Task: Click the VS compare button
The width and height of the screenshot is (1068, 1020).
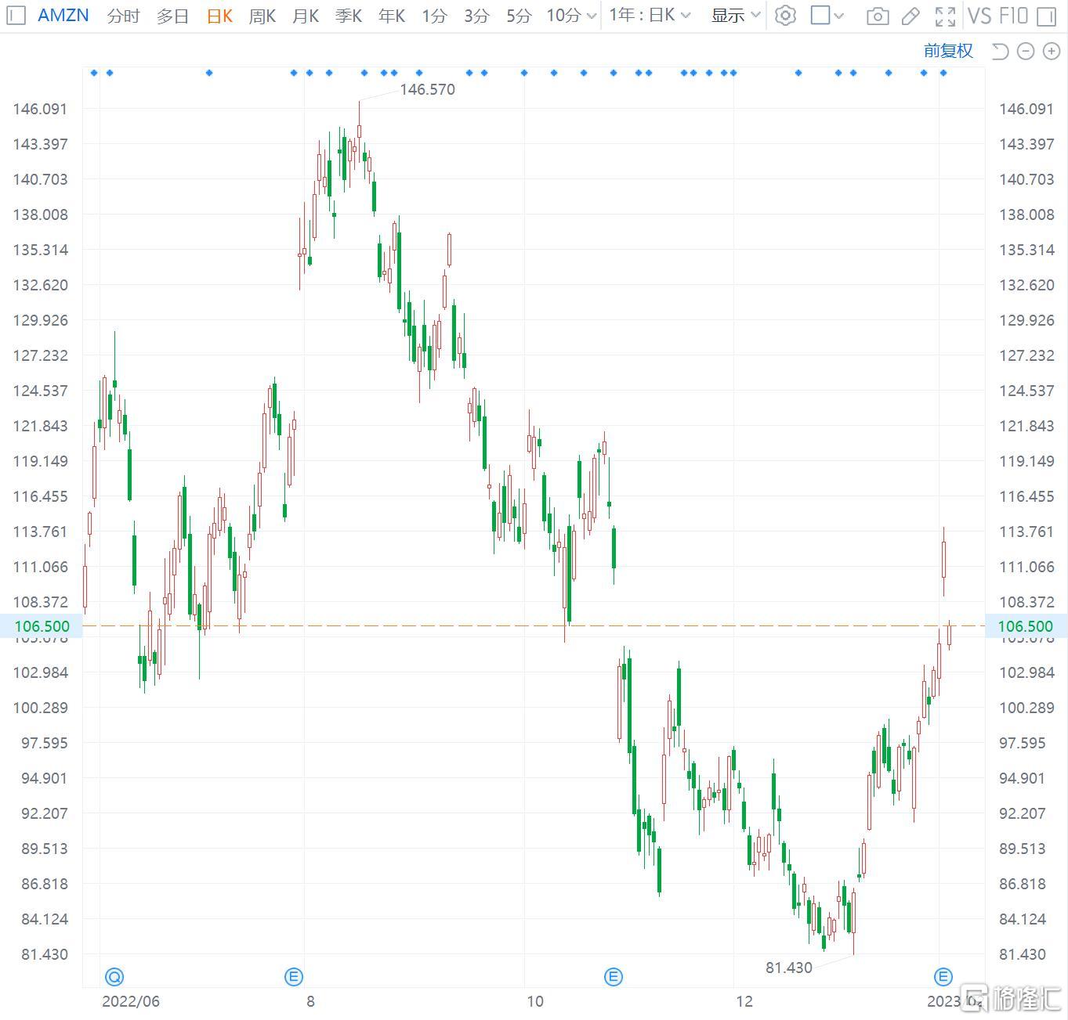Action: coord(979,16)
